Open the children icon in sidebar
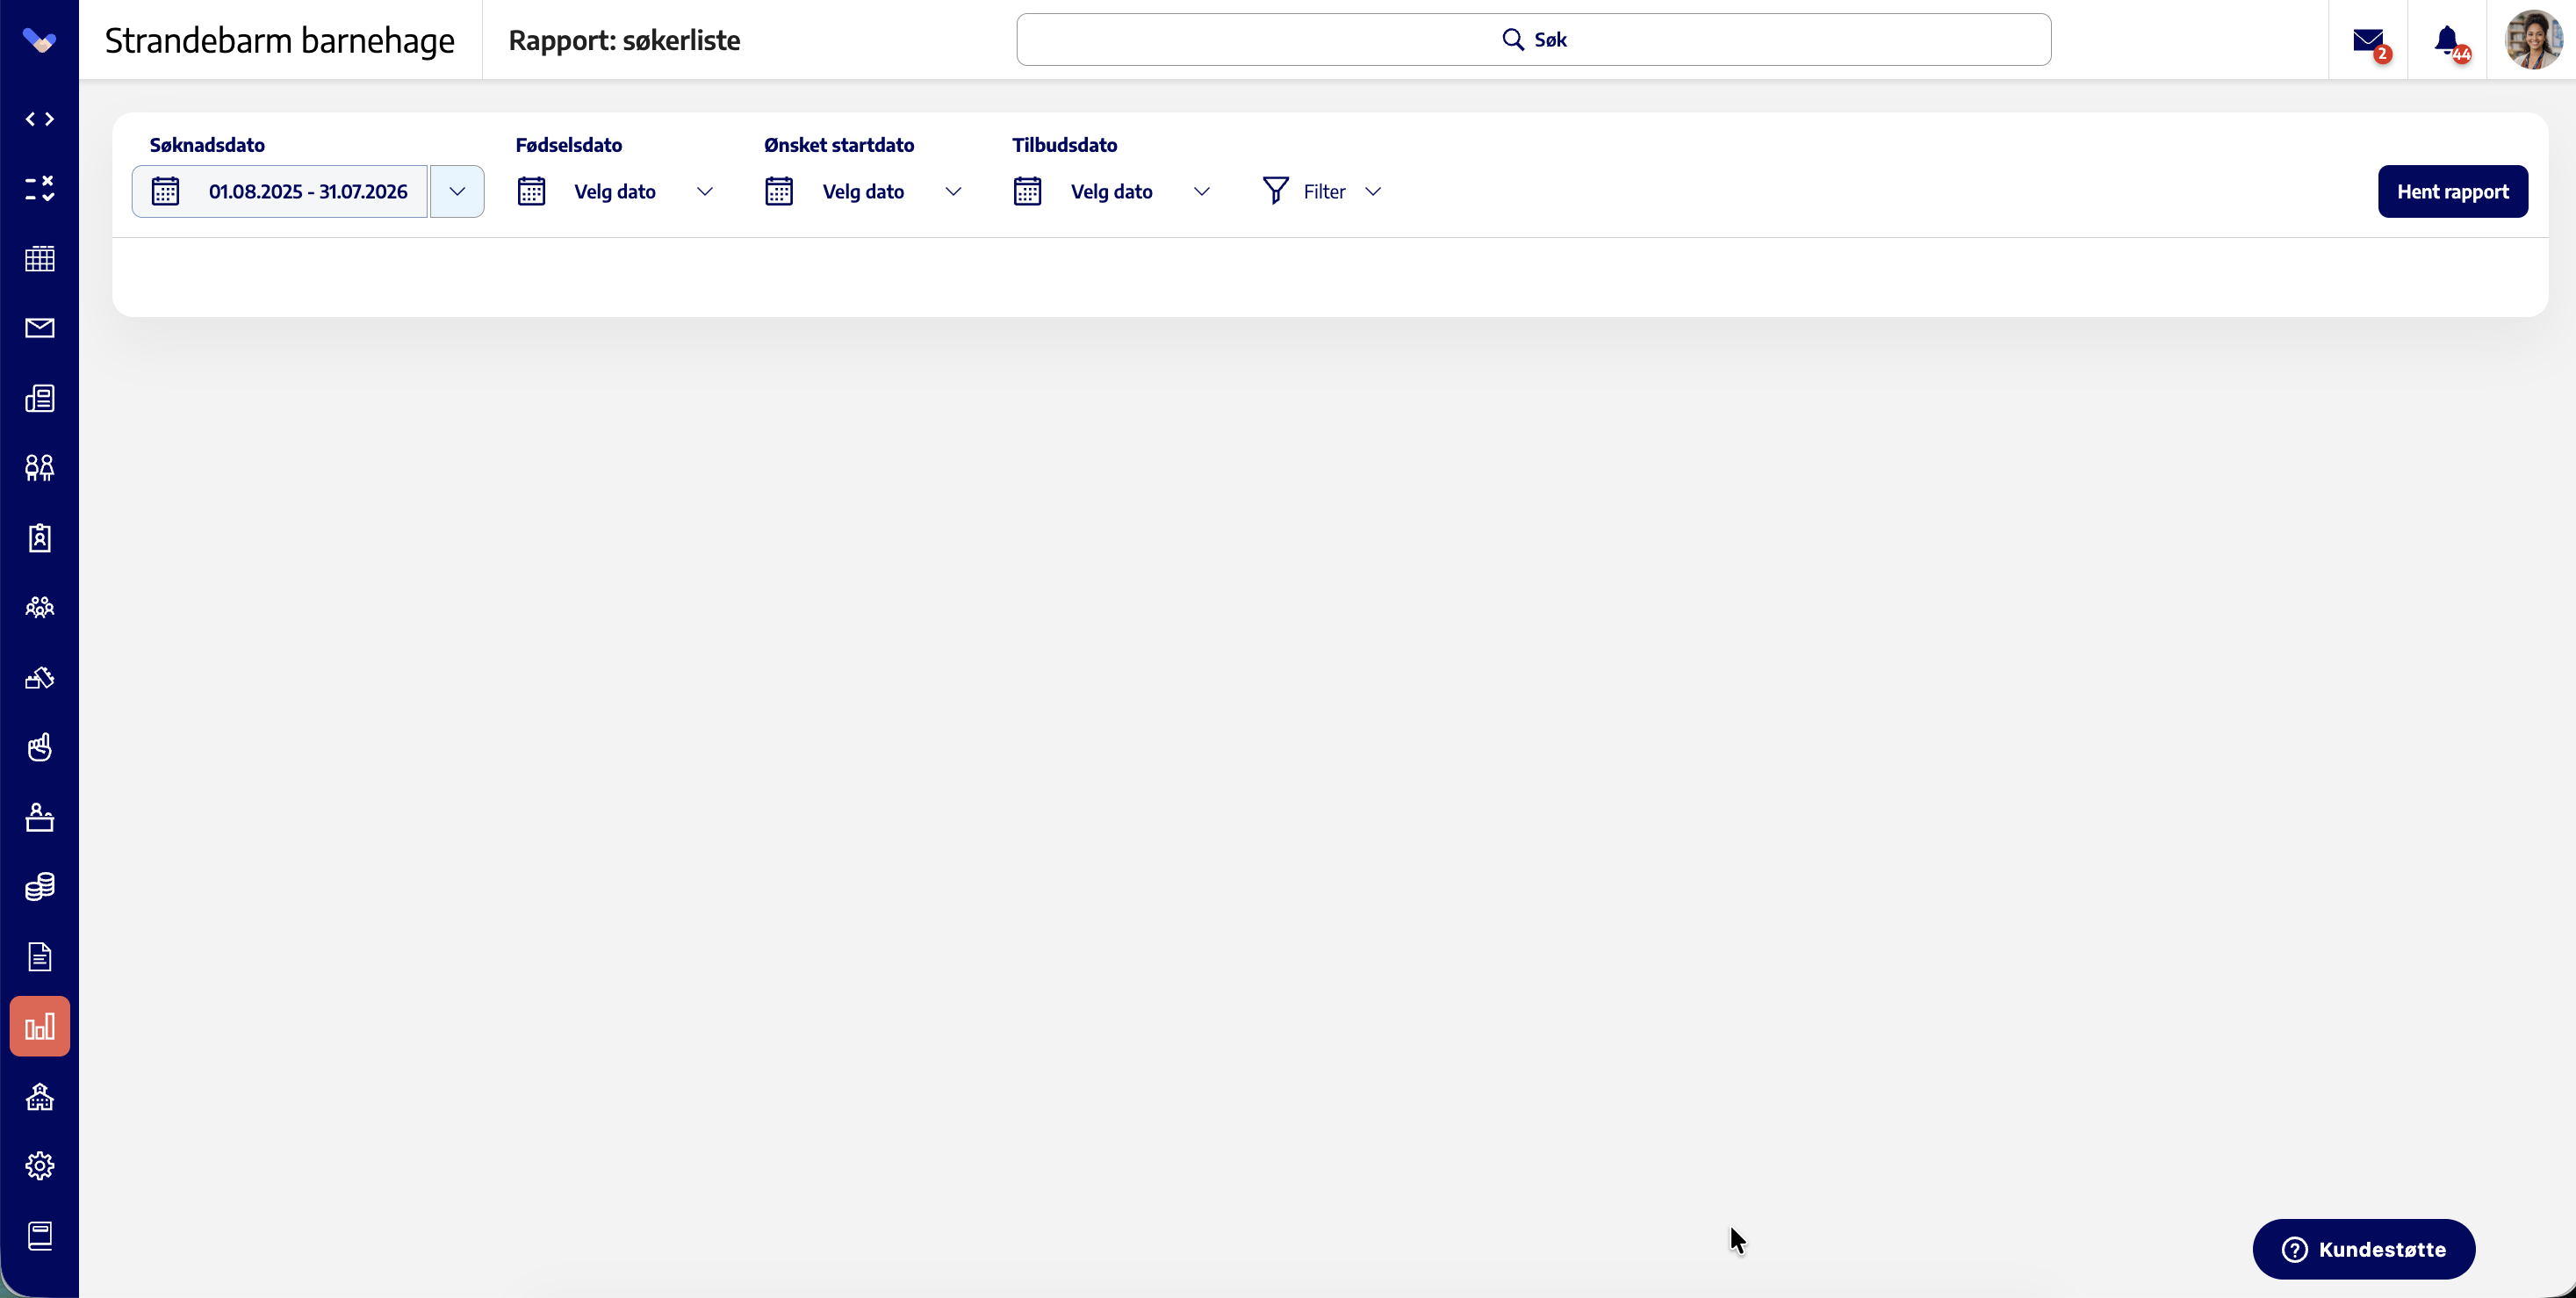2576x1298 pixels. pyautogui.click(x=39, y=468)
